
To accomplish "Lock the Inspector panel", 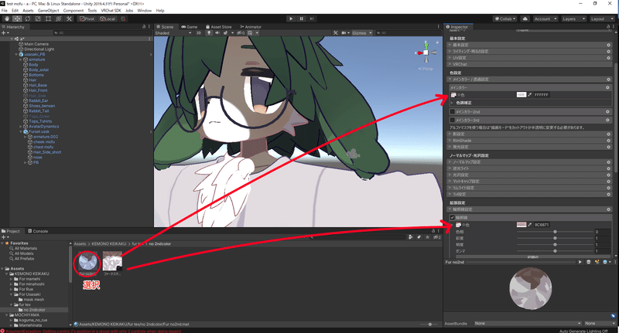I will [608, 26].
